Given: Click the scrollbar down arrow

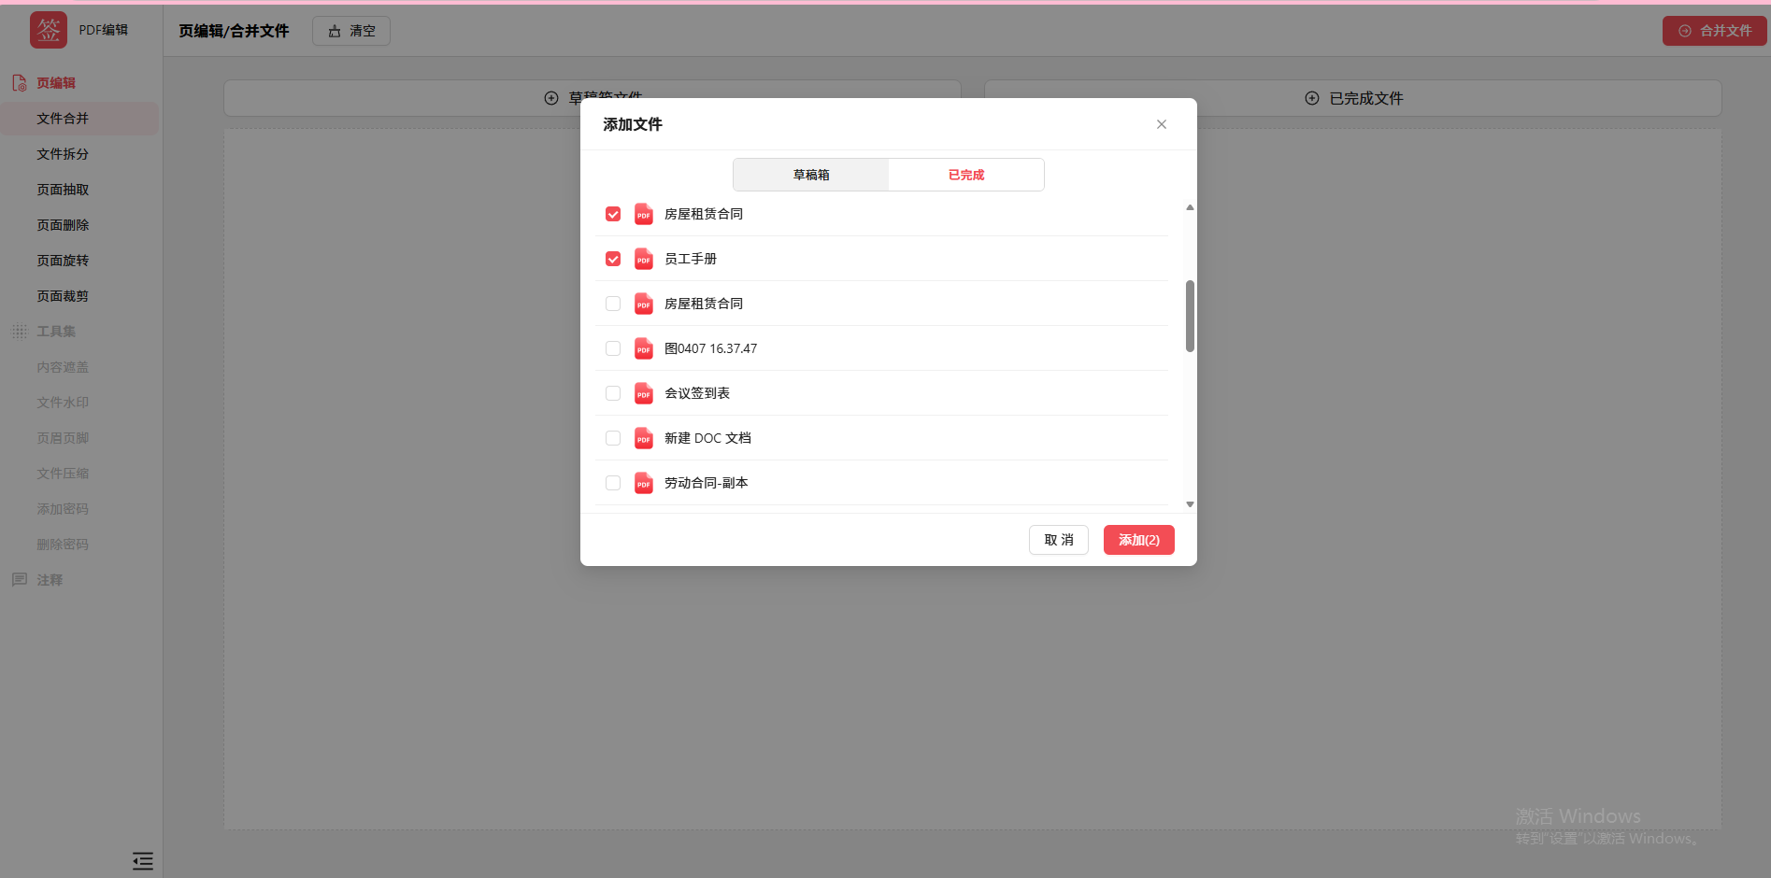Looking at the screenshot, I should (x=1190, y=504).
